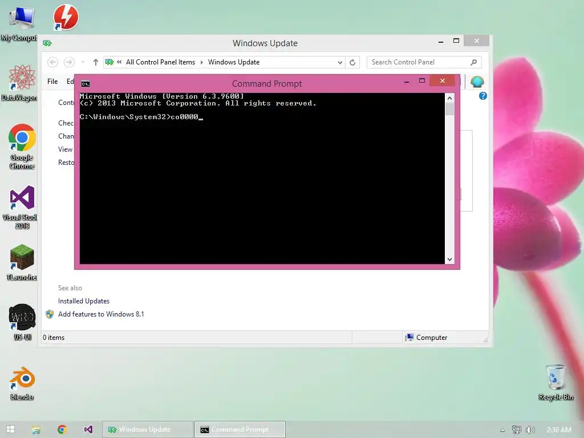The image size is (584, 438).
Task: Click Command Prompt scrollbar down arrow
Action: click(449, 259)
